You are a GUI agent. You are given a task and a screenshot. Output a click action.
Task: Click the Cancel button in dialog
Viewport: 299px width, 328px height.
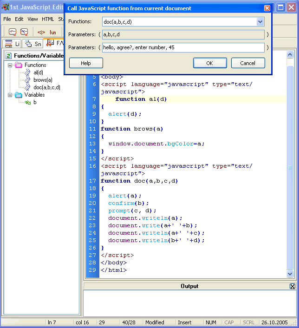click(x=248, y=63)
